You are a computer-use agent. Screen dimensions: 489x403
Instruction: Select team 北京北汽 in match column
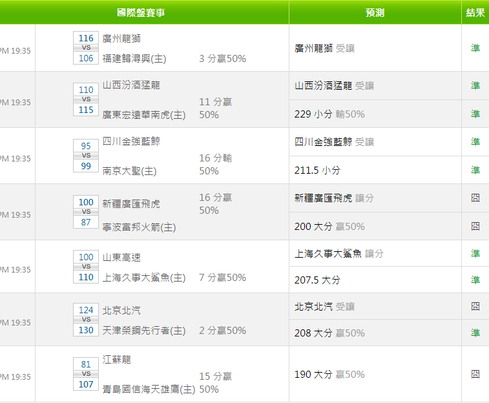[x=121, y=311]
